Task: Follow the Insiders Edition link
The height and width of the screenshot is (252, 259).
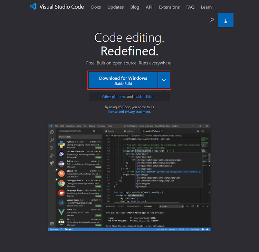Action: click(x=145, y=97)
